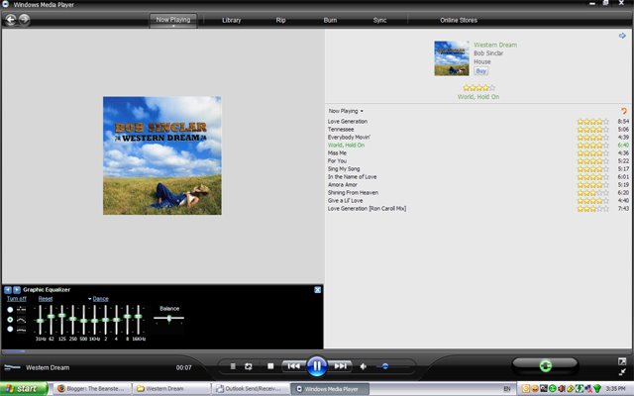Image resolution: width=634 pixels, height=396 pixels.
Task: Expand the Now Playing list dropdown
Action: pos(346,111)
